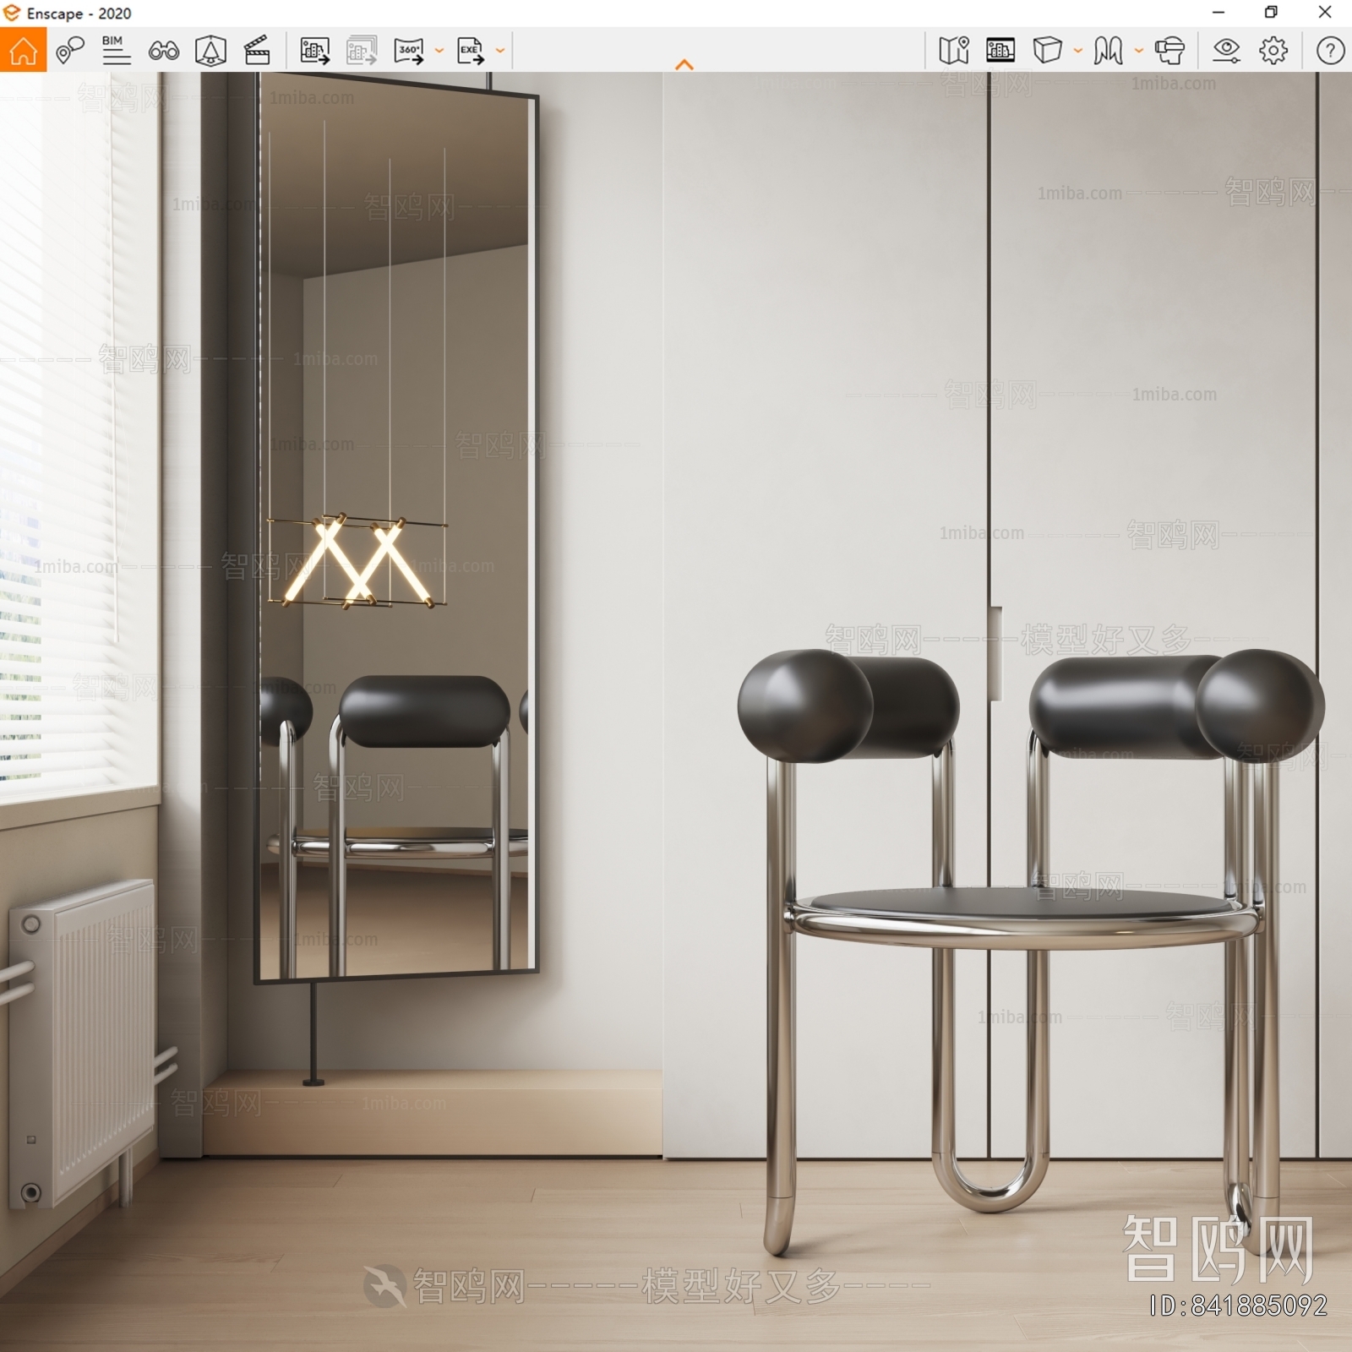1352x1352 pixels.
Task: Toggle synchronize views cube icon
Action: (x=210, y=51)
